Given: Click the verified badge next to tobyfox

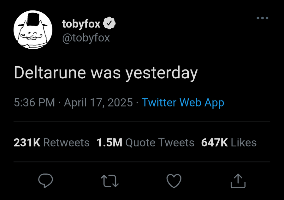Looking at the screenshot, I should point(110,23).
